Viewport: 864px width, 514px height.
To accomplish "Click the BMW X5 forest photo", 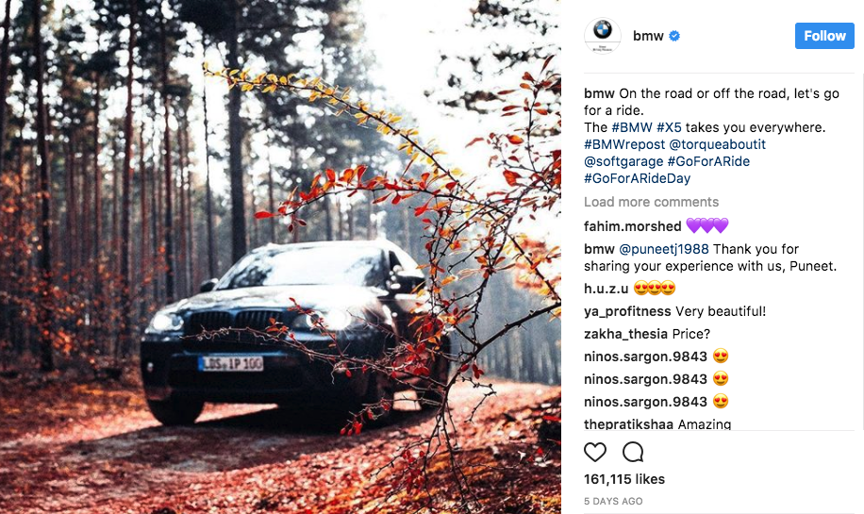I will click(x=280, y=257).
